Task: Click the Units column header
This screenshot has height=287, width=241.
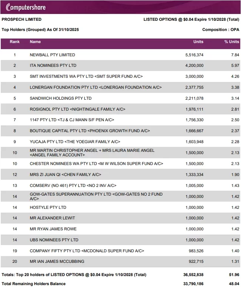Action: pos(198,42)
